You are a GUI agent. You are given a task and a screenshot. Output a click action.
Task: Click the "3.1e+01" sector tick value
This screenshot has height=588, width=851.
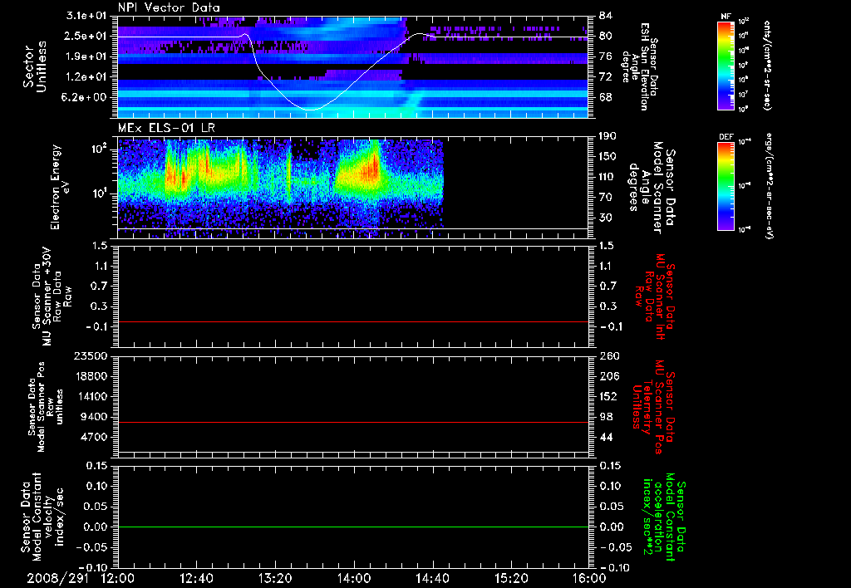pos(86,16)
